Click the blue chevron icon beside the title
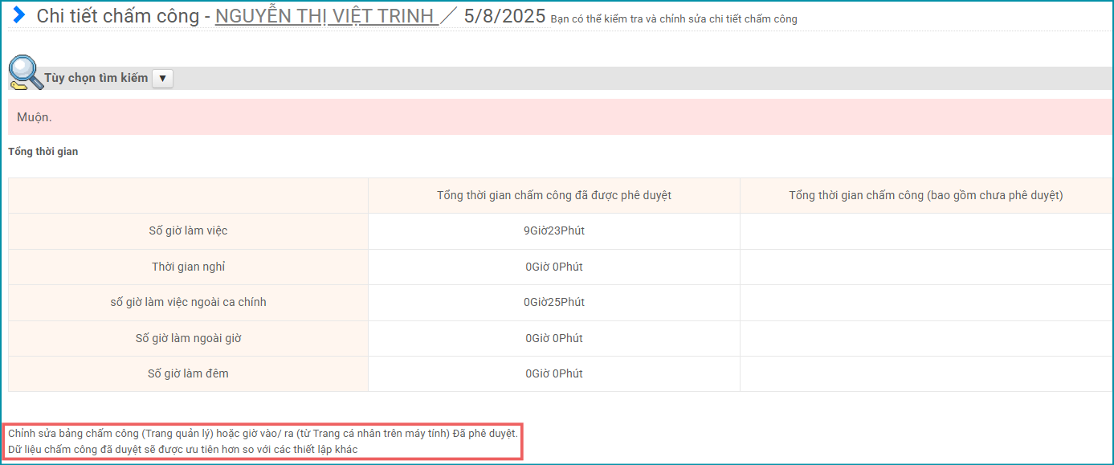Viewport: 1114px width, 465px height. [x=19, y=15]
